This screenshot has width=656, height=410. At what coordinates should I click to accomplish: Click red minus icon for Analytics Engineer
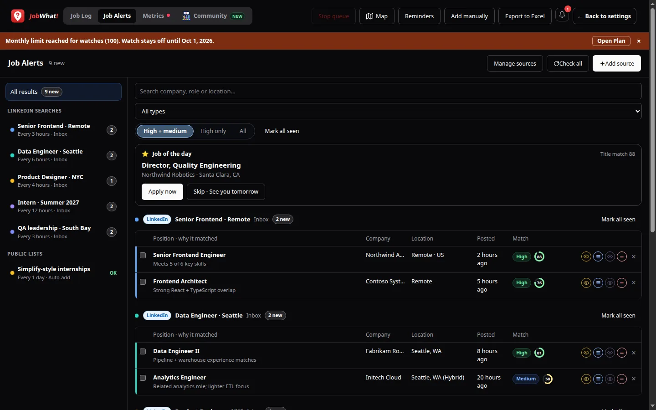pos(622,379)
